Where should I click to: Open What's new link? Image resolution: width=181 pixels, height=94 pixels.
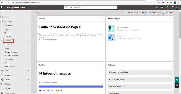155,13
